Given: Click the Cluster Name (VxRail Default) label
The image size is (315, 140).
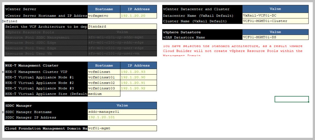Looking at the screenshot, I should click(202, 21).
